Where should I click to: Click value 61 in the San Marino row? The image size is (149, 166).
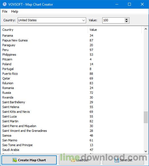point(91,140)
